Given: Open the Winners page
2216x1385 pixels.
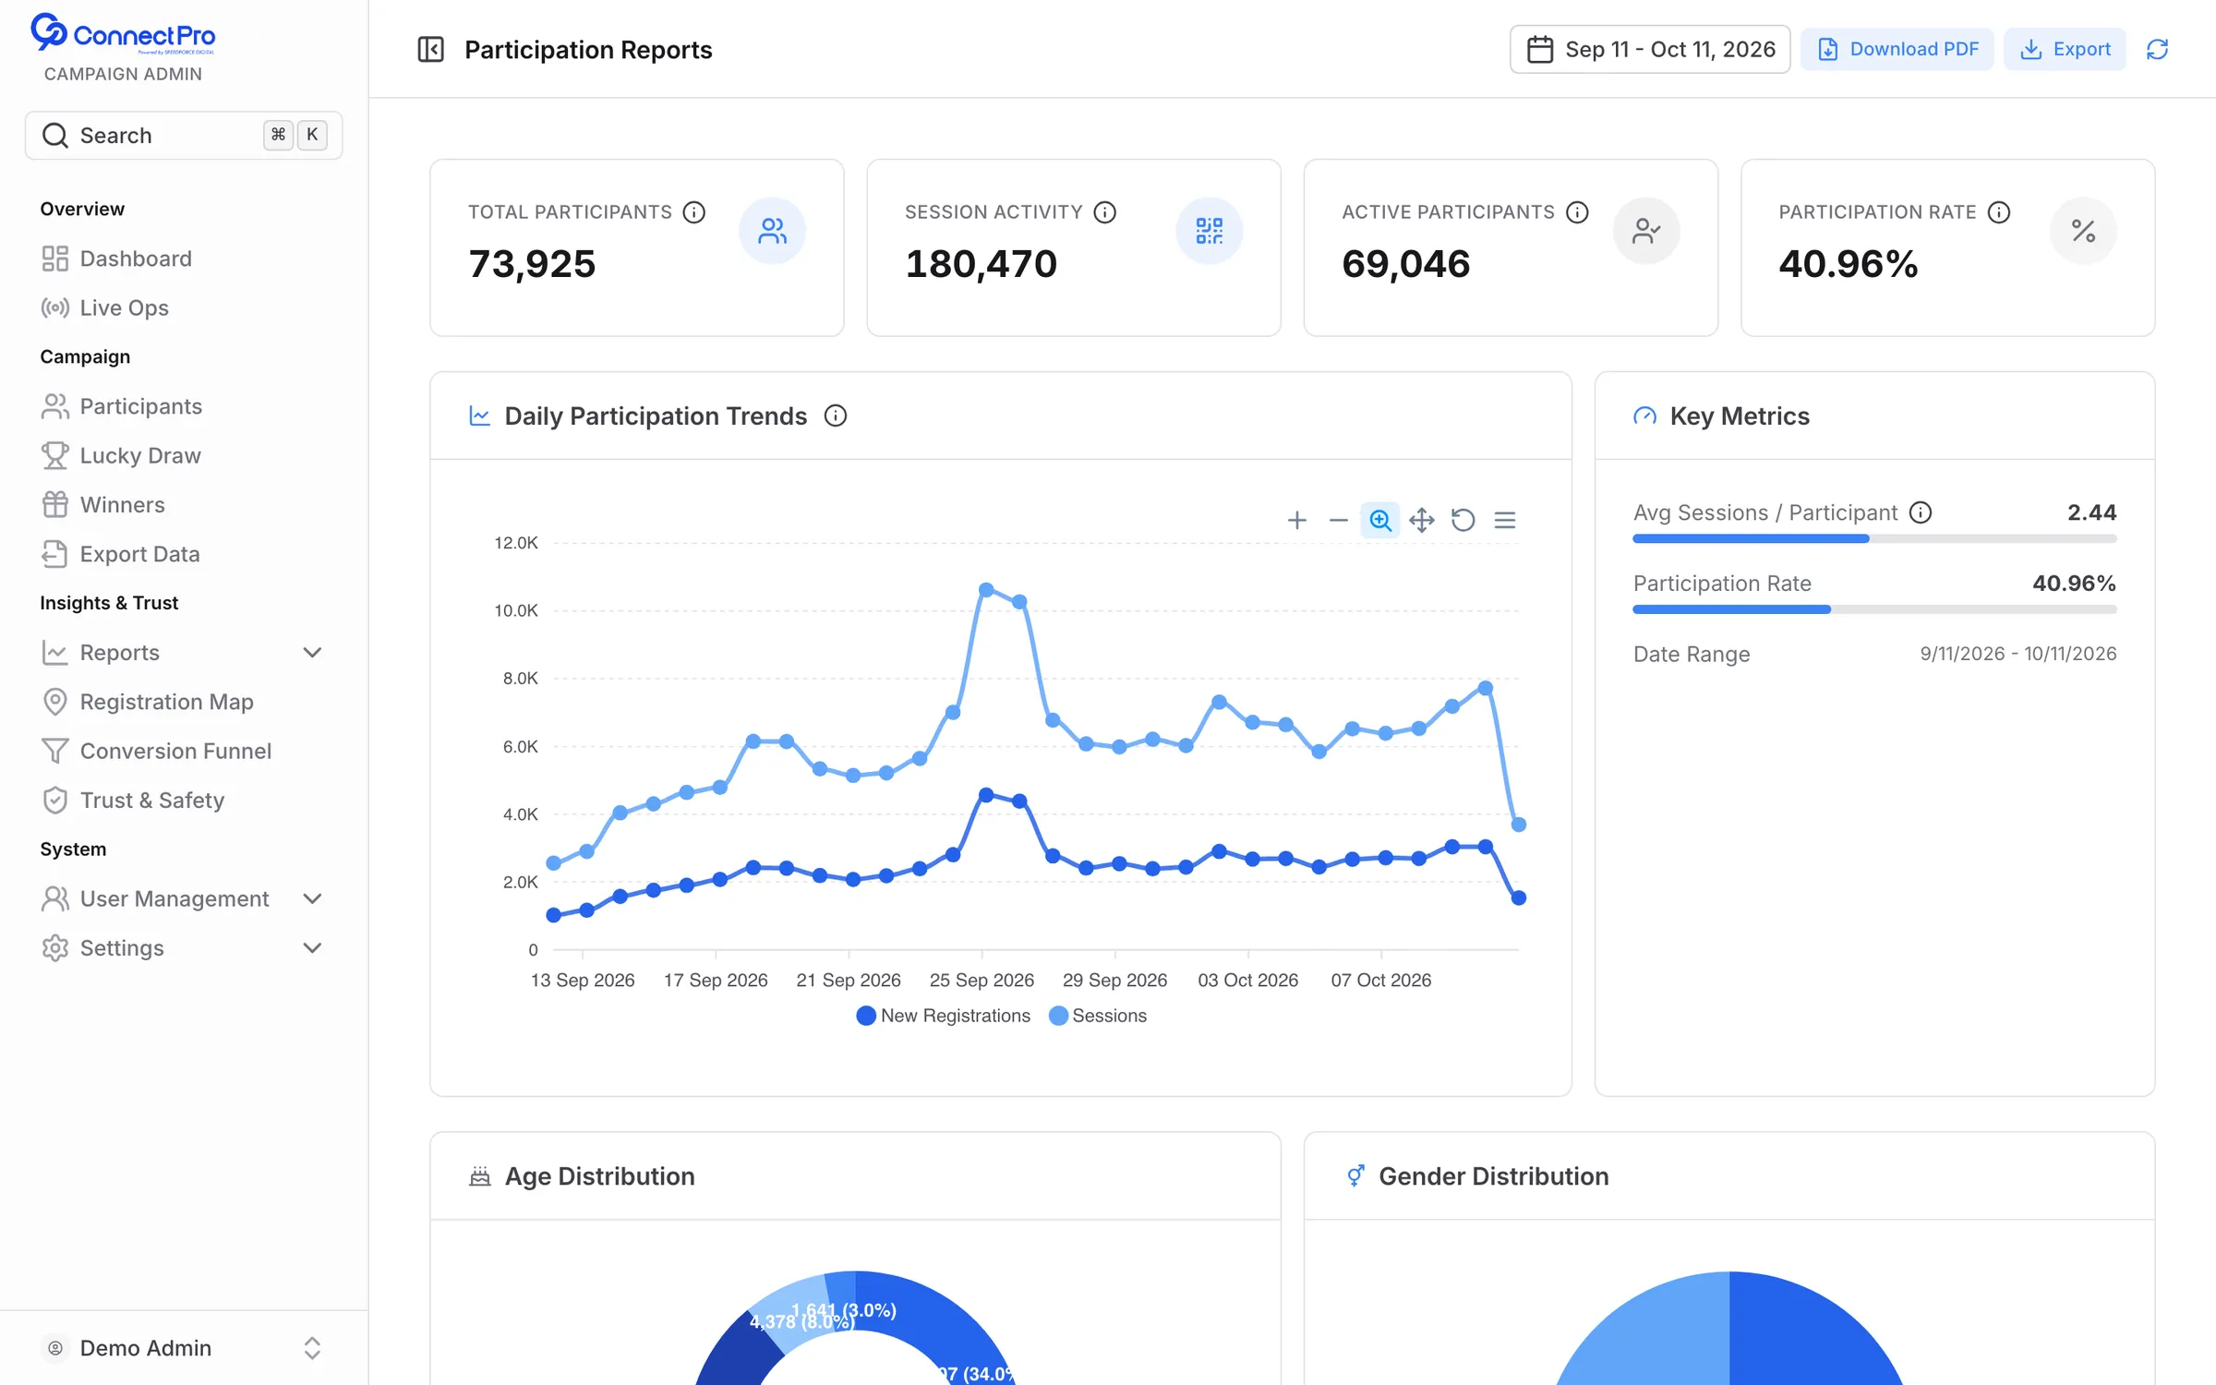Looking at the screenshot, I should (184, 505).
